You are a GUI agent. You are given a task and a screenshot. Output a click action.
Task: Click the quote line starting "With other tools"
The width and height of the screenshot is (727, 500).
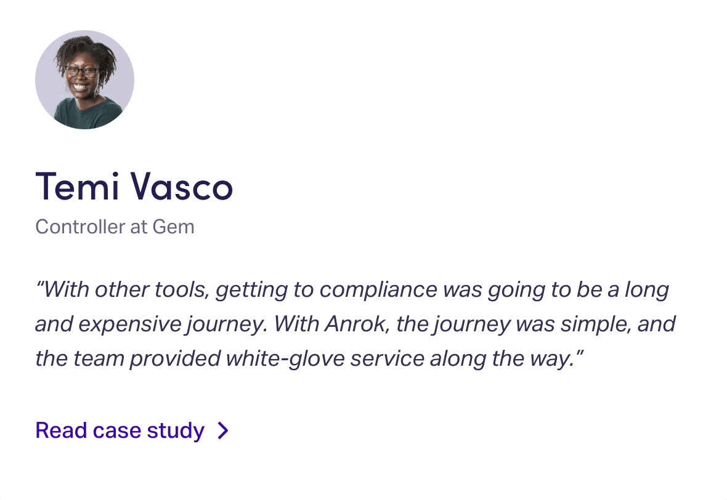(352, 289)
